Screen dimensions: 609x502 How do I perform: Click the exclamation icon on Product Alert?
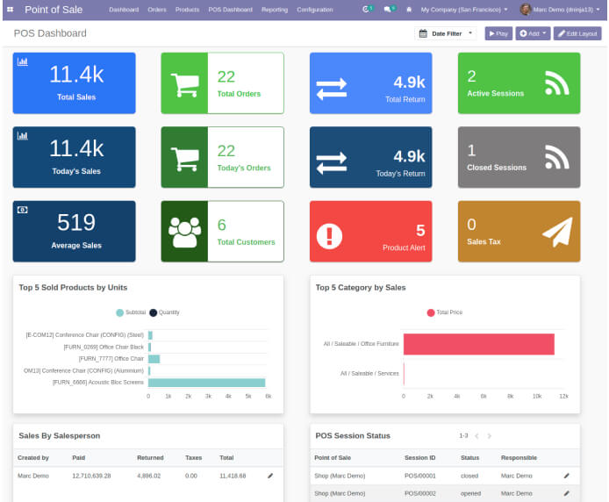pos(329,235)
